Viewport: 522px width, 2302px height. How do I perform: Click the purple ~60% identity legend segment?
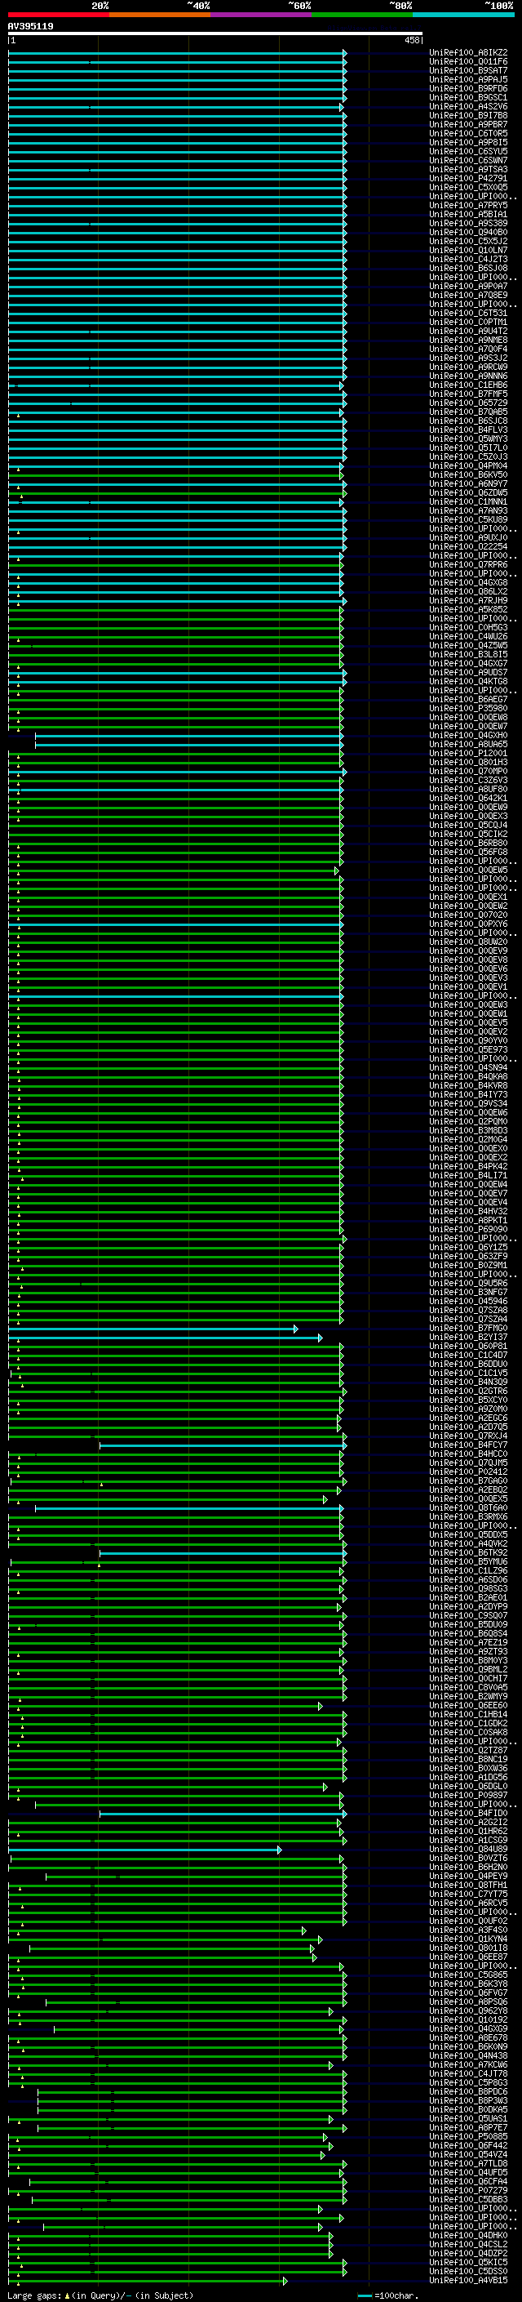pos(262,15)
